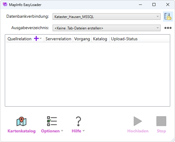Click the Hilfe question mark icon
The height and width of the screenshot is (142, 175).
pos(78,121)
